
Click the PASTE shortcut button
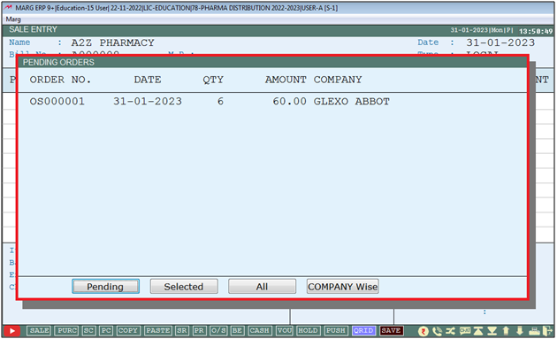coord(158,331)
